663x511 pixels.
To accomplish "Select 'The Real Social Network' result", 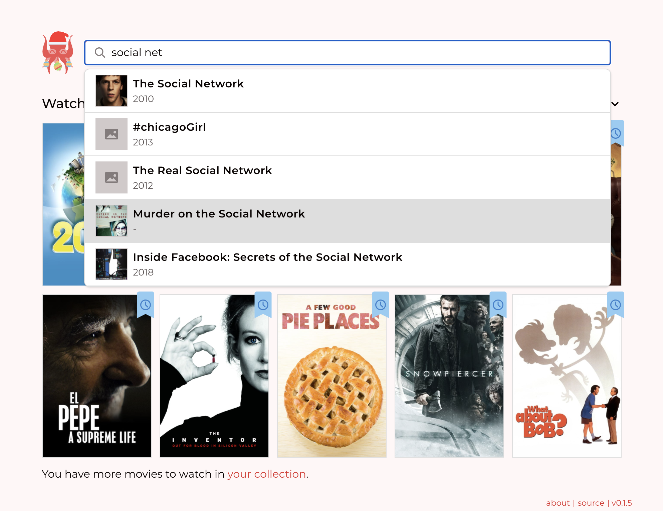I will tap(347, 177).
